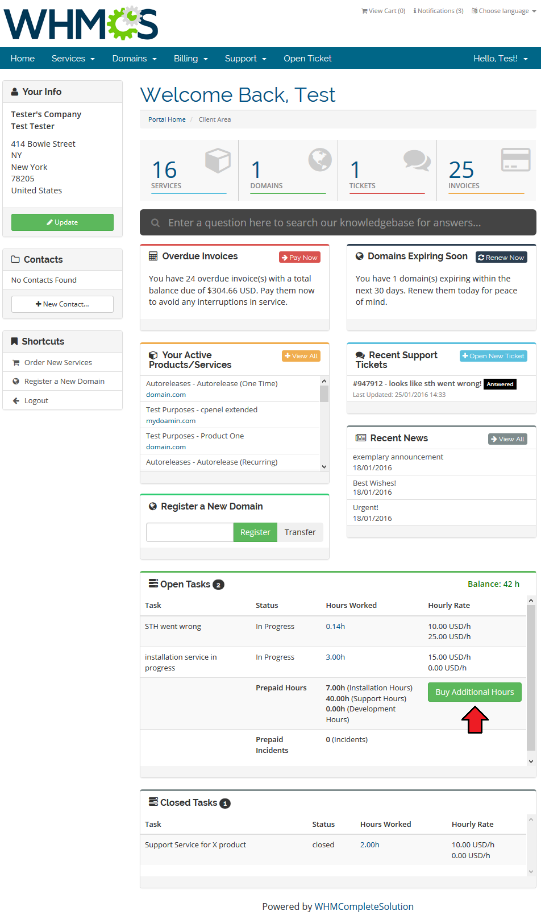
Task: Expand the Services menu
Action: [x=73, y=59]
